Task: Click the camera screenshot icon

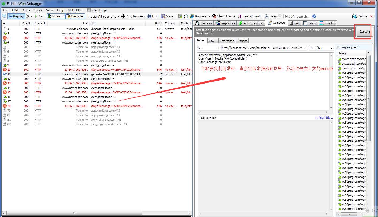Action: click(x=180, y=16)
